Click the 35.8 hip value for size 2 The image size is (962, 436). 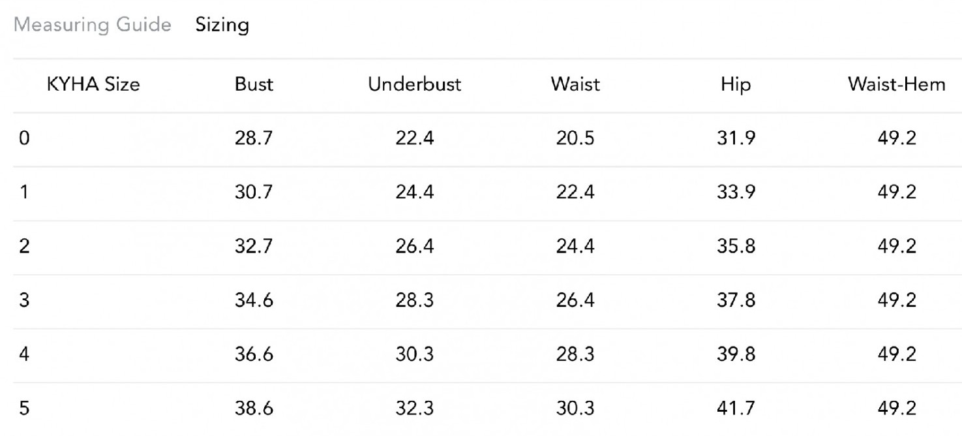click(x=736, y=247)
